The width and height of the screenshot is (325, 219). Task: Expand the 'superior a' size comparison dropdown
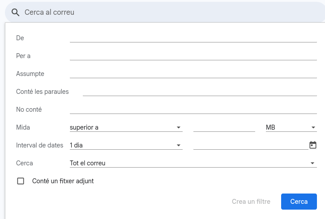tap(126, 127)
